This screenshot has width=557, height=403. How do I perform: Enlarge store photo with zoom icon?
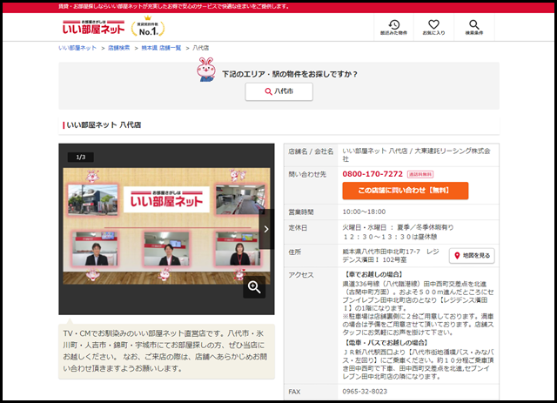point(254,287)
